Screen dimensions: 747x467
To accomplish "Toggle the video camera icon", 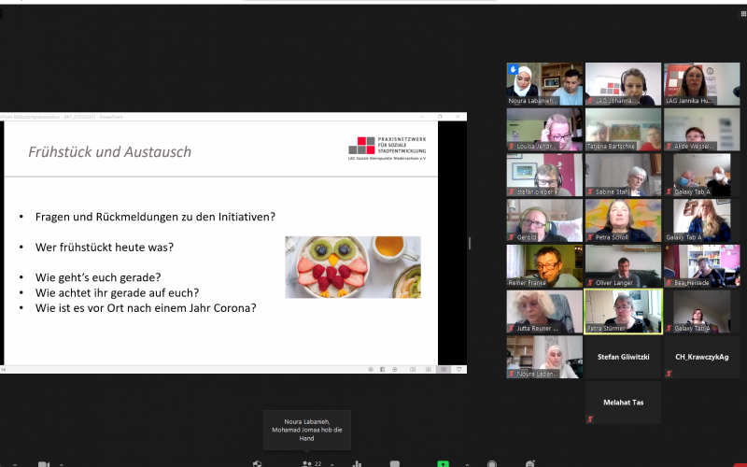I will point(43,463).
